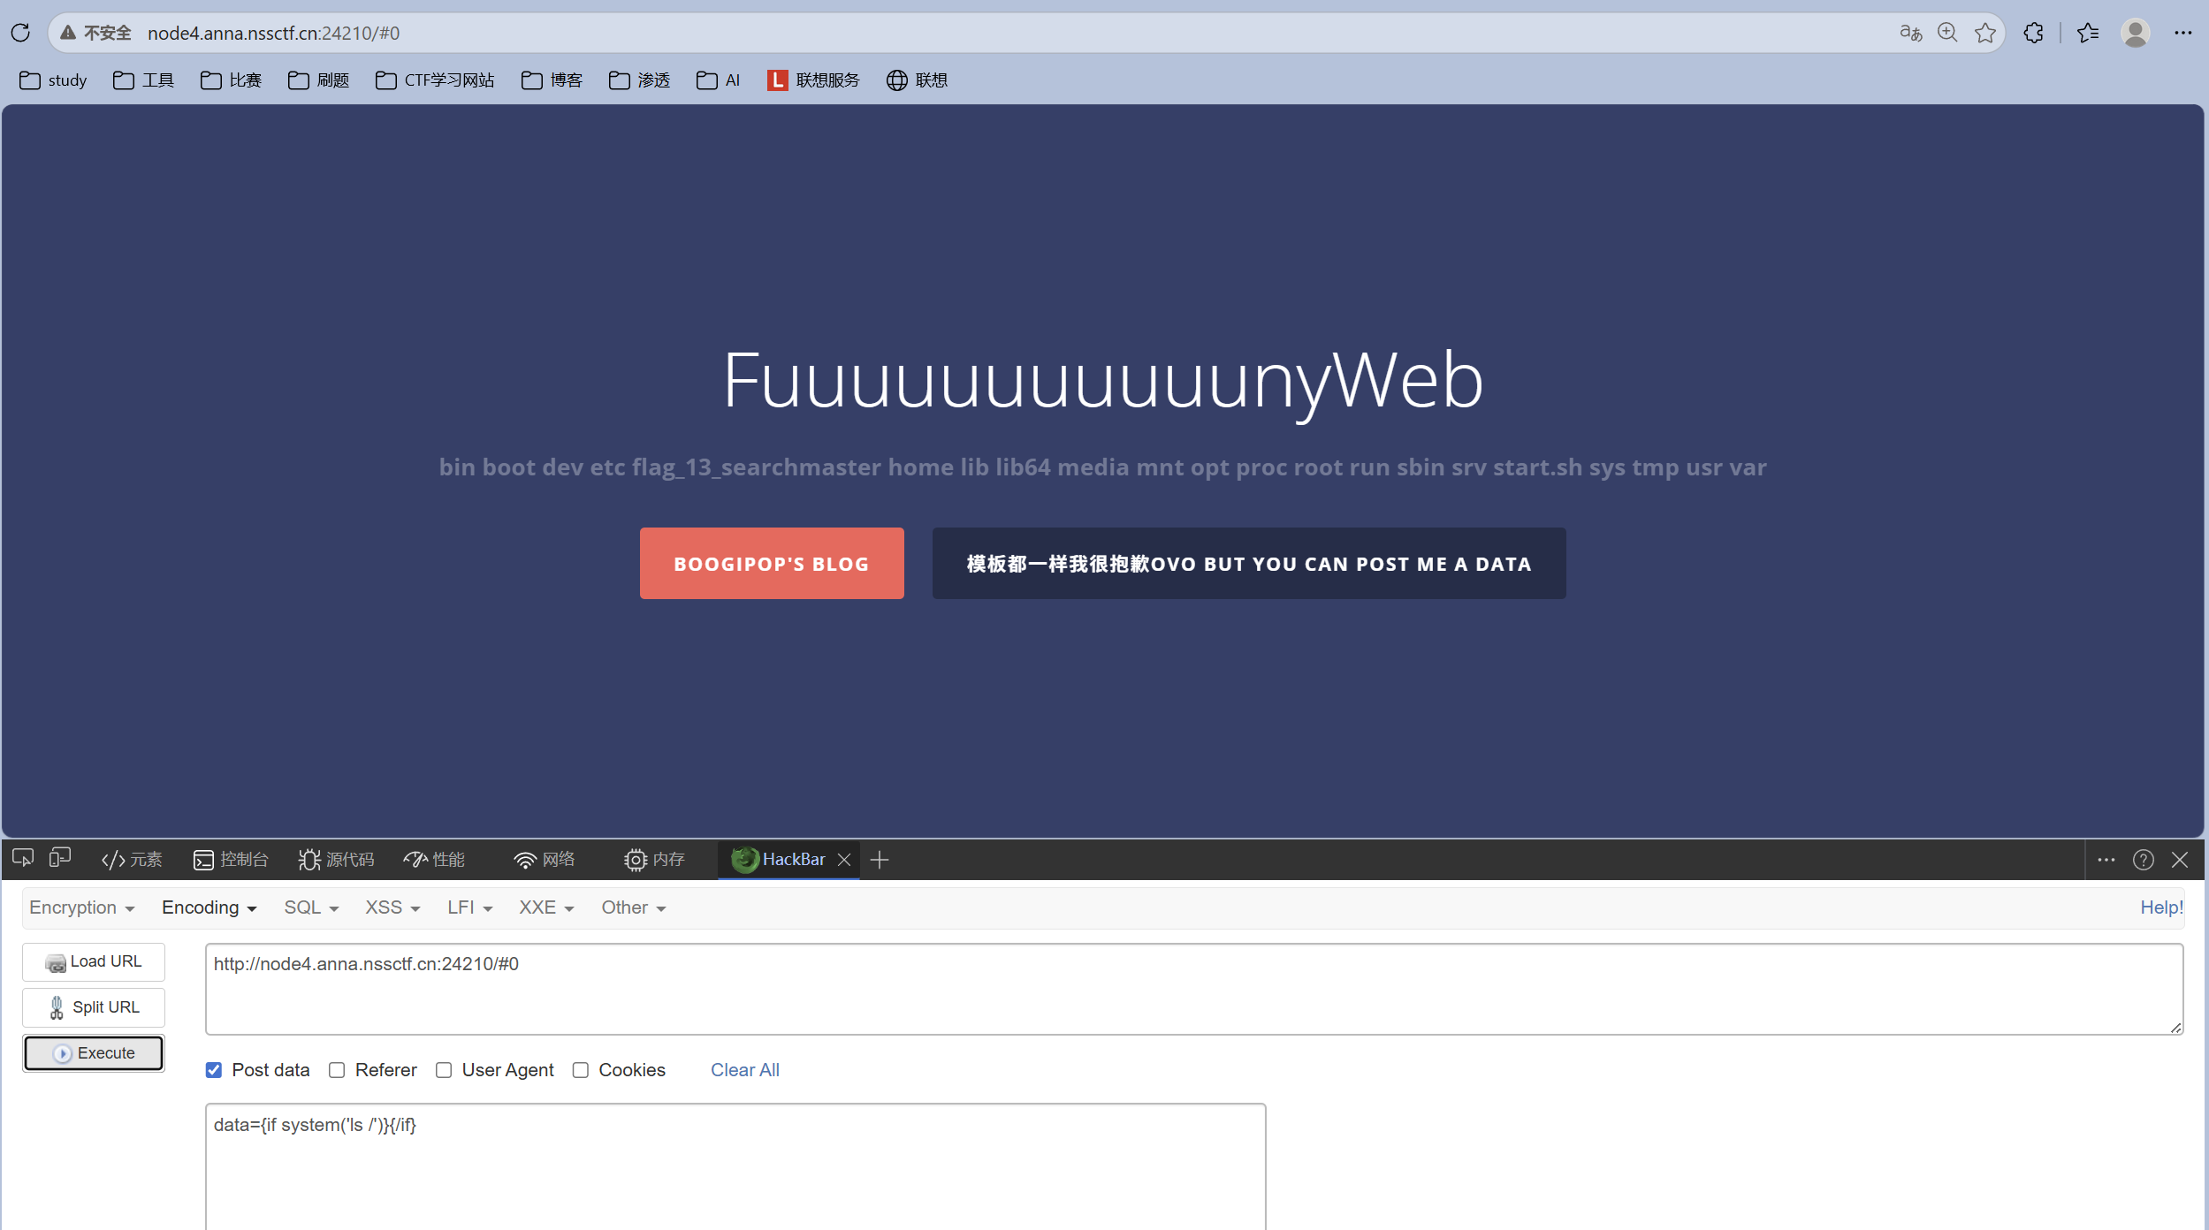Reload the page with refresh icon
The image size is (2209, 1230).
coord(20,33)
